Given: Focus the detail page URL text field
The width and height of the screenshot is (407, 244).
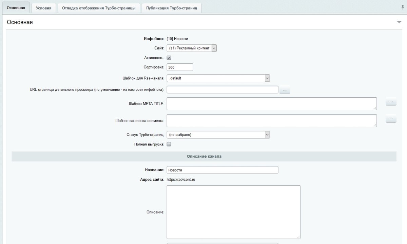Looking at the screenshot, I should [x=222, y=89].
